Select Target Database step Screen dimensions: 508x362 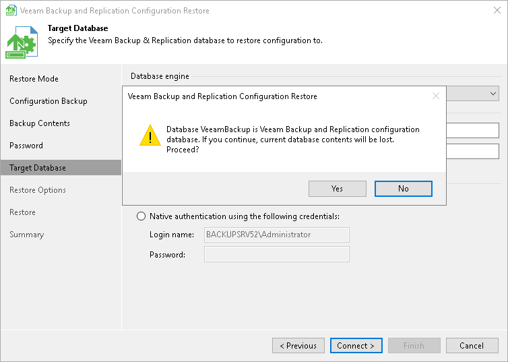61,168
